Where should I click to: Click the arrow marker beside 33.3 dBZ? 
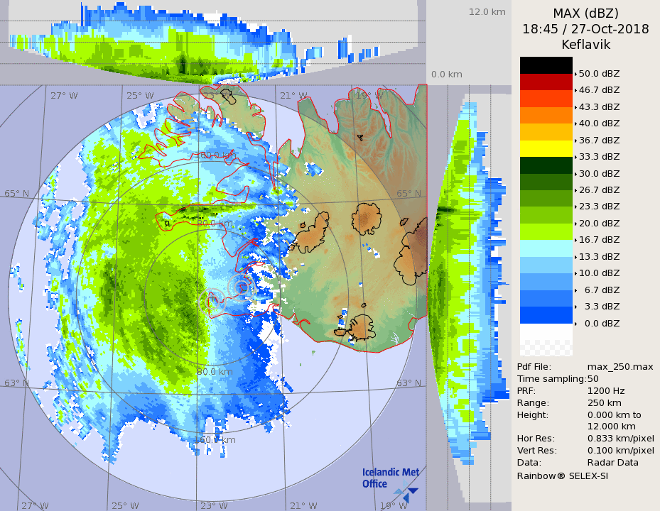coord(575,157)
